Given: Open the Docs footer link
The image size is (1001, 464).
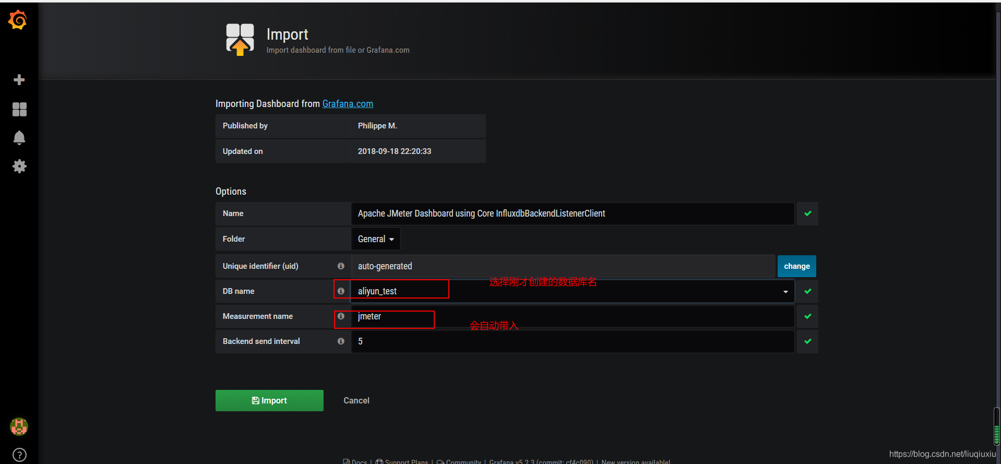Looking at the screenshot, I should pyautogui.click(x=355, y=461).
